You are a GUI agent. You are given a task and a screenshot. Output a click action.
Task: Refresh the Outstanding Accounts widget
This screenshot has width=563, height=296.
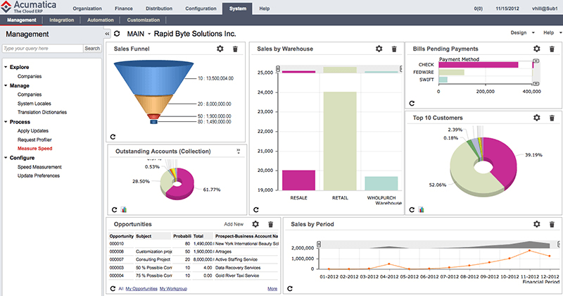tap(114, 210)
